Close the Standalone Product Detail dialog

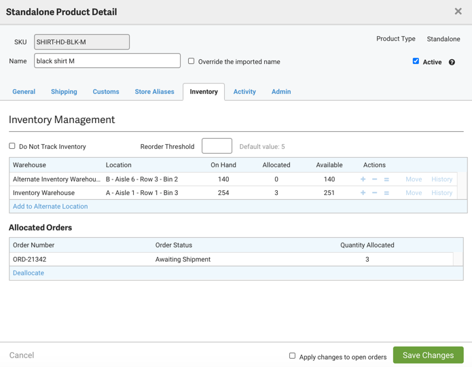click(458, 12)
